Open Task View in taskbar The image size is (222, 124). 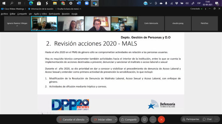click(x=19, y=3)
